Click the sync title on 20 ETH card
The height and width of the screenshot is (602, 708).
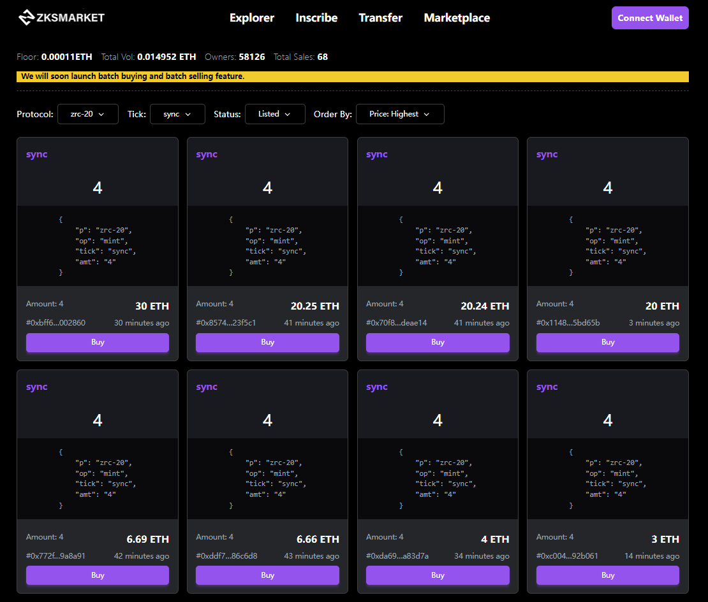(547, 155)
